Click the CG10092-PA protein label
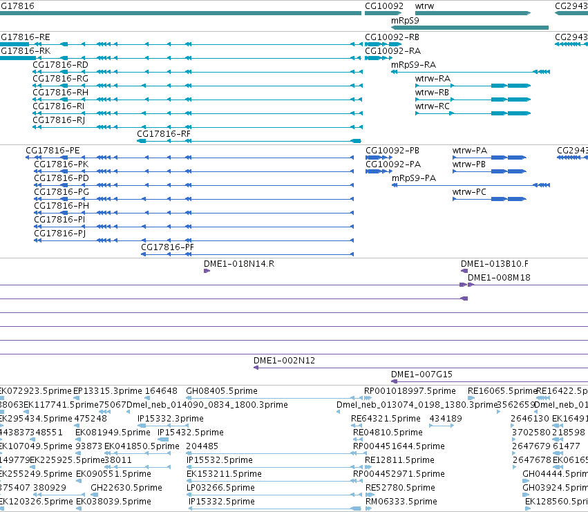 click(393, 164)
